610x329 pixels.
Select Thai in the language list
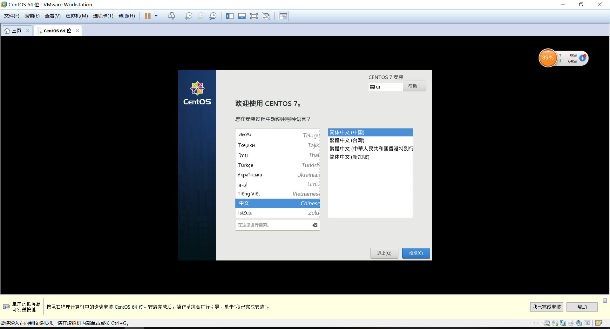pos(278,155)
